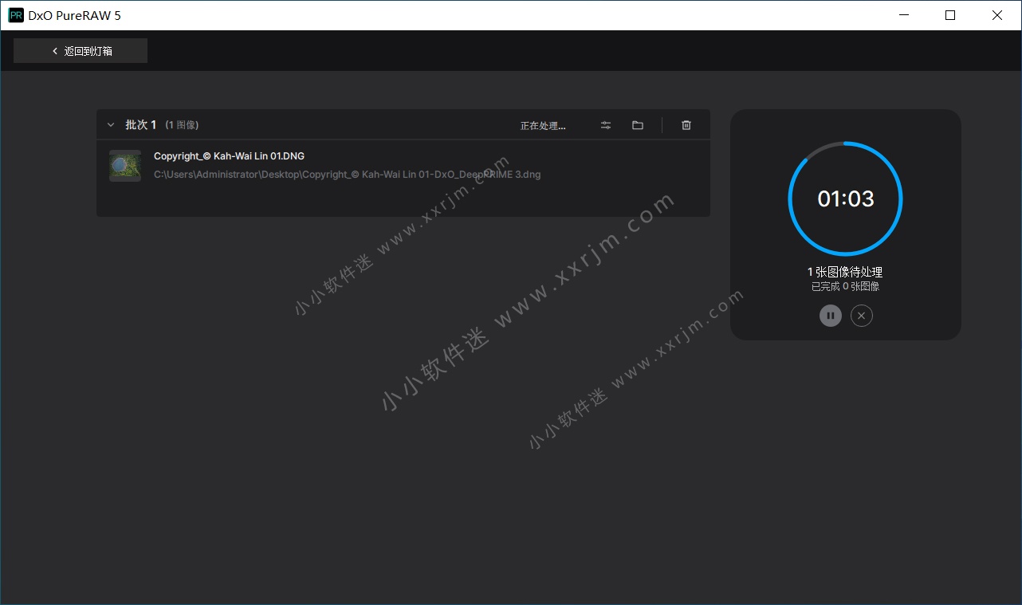Delete Batch 1 using the trash icon

686,124
